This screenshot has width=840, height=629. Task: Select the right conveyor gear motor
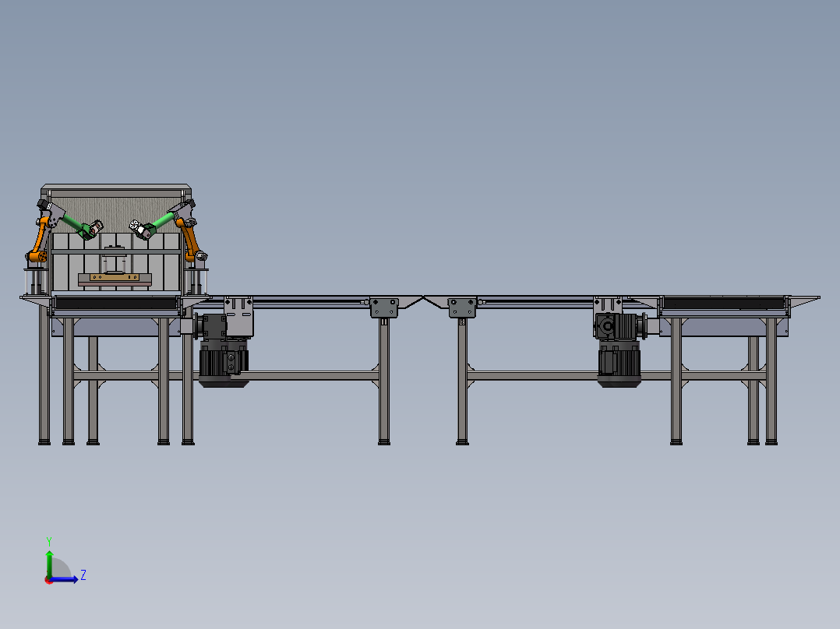(x=619, y=364)
